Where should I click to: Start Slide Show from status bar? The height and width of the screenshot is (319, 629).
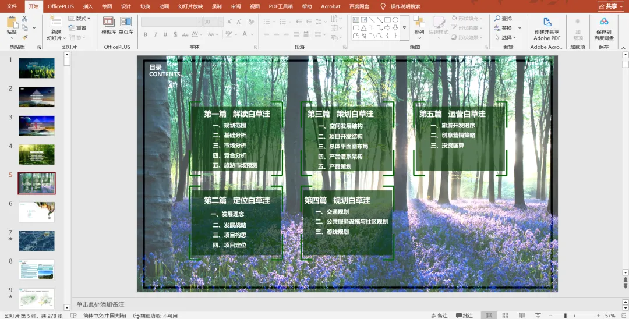(538, 316)
